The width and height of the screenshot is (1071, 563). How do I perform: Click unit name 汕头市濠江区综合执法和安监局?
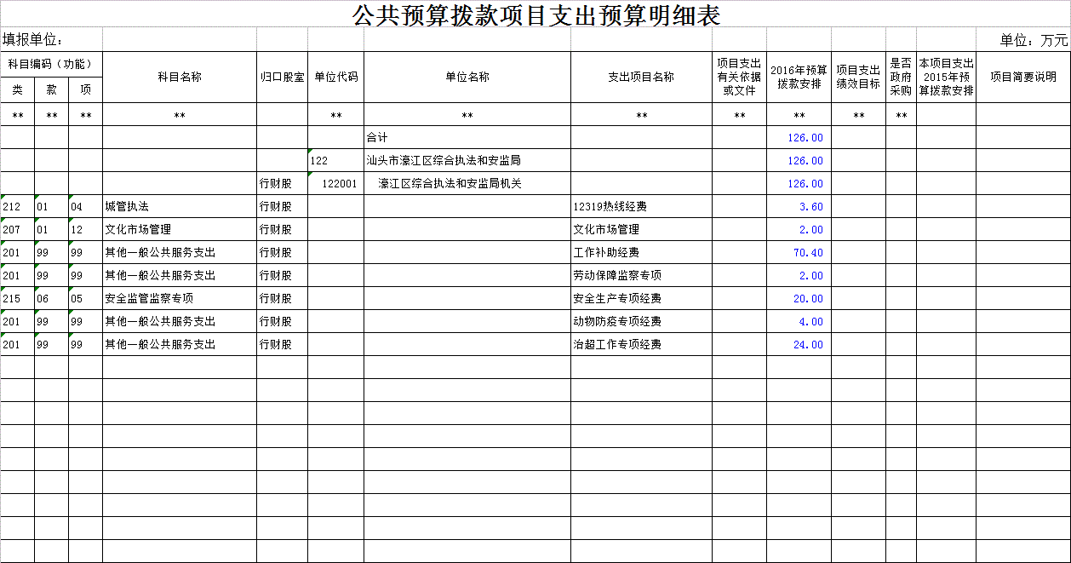tap(467, 161)
